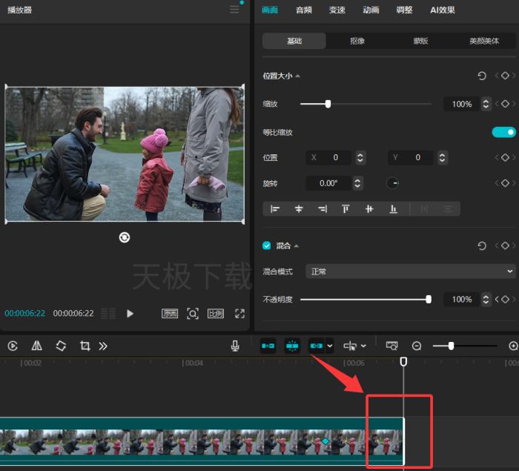Click the 比例 aspect ratio button

(216, 314)
